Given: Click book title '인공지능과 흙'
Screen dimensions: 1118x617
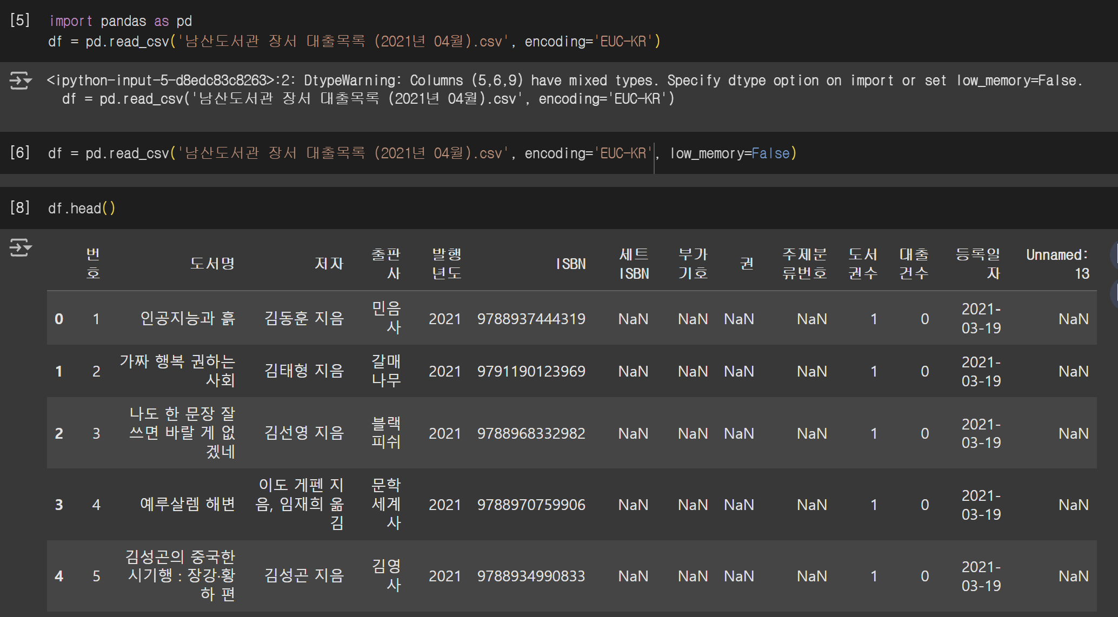Looking at the screenshot, I should point(188,318).
